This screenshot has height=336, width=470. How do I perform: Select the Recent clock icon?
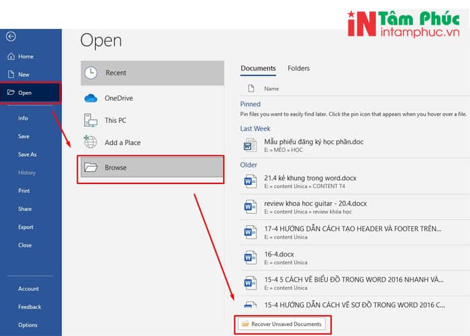91,73
